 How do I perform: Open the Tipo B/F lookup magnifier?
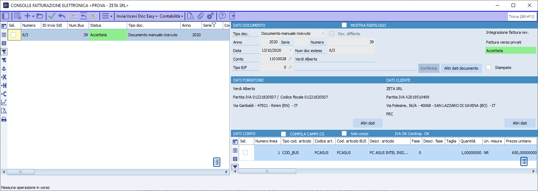point(290,67)
